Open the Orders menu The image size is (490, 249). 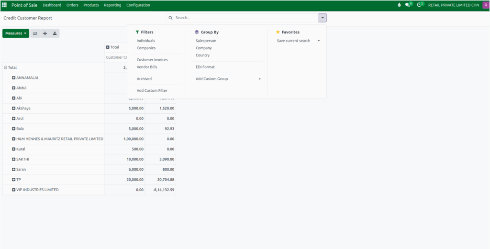point(72,5)
